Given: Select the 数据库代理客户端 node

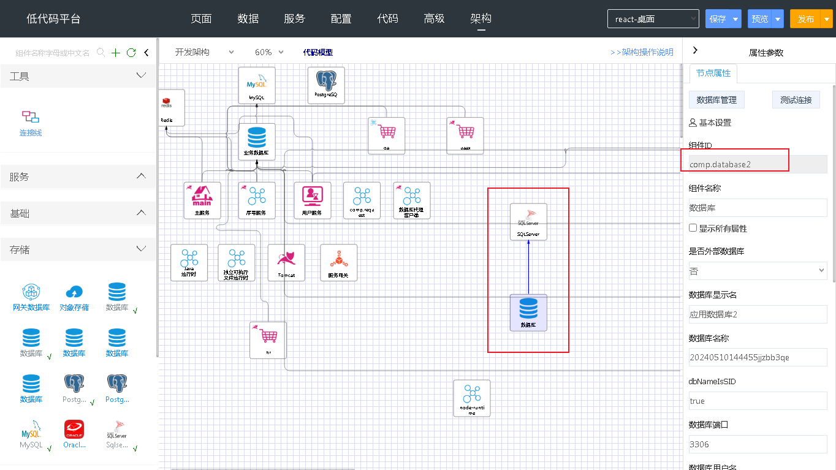Looking at the screenshot, I should click(412, 200).
